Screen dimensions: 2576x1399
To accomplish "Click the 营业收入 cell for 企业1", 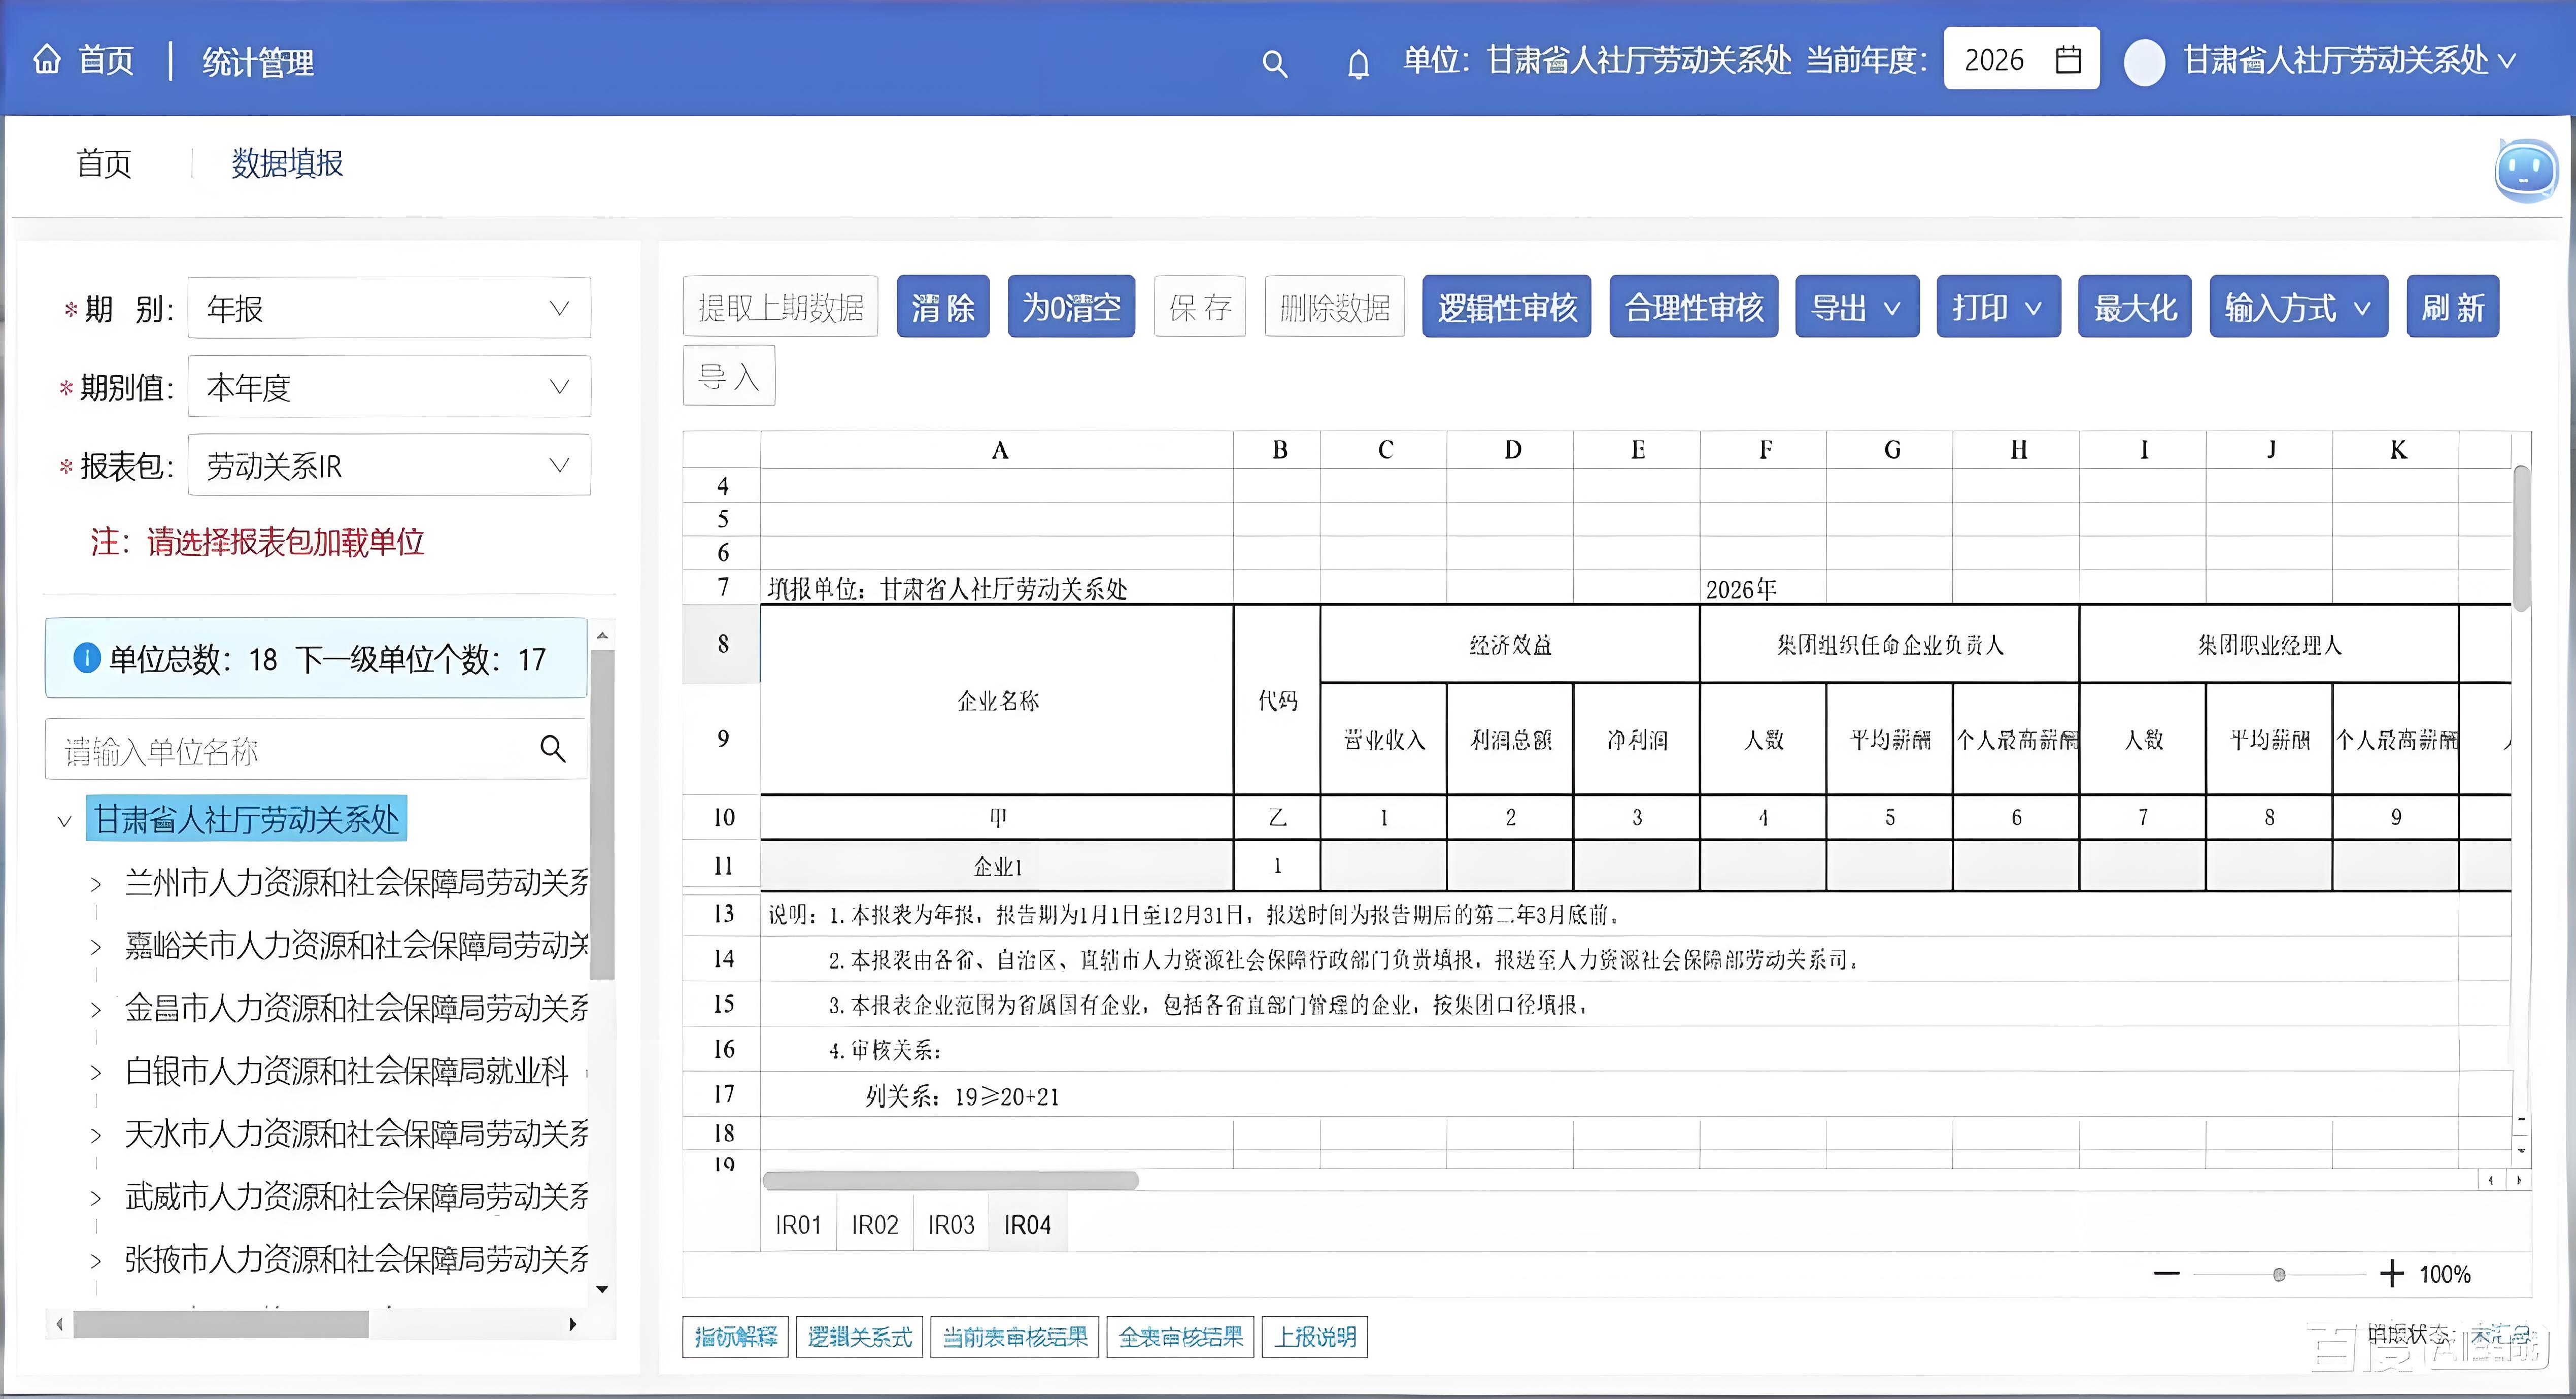I will pyautogui.click(x=1383, y=865).
